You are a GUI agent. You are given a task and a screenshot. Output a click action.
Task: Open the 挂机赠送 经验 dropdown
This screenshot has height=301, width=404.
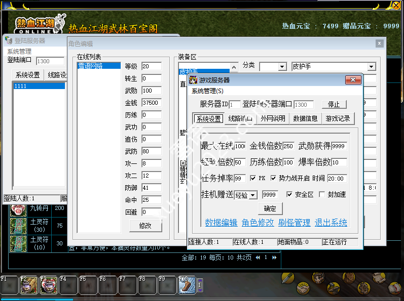[x=253, y=195]
